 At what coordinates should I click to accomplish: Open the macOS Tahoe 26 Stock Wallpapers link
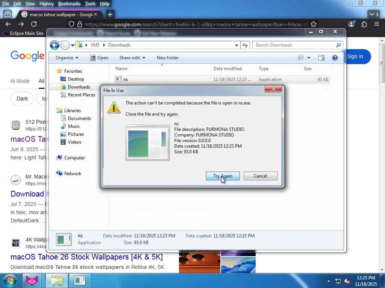86,257
